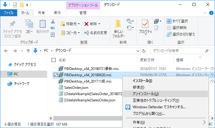Image resolution: width=215 pixels, height=128 pixels.
Task: Click the PBIDesktop_x64_201711版.msi installer icon
Action: click(61, 81)
